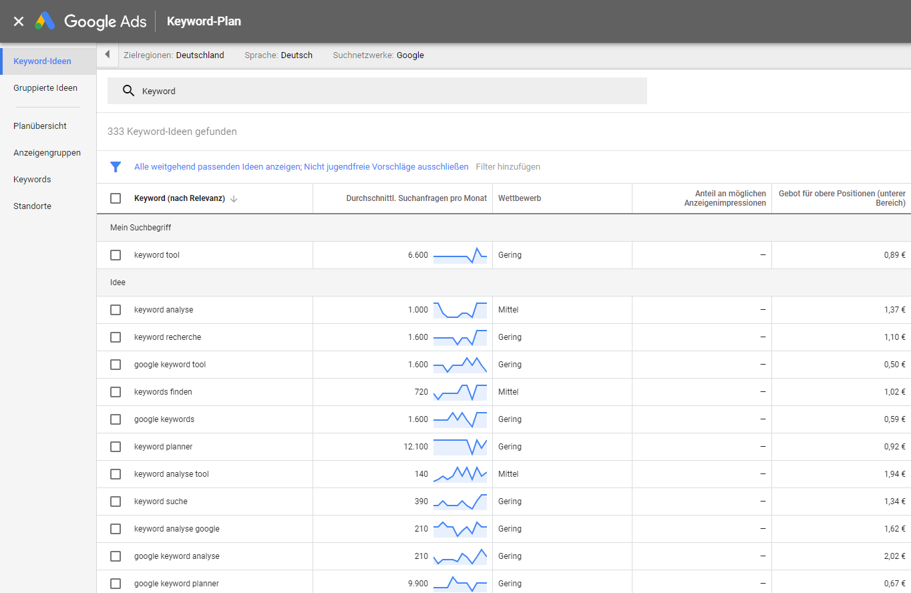Open the trend chart for keyword analyse
Viewport: 911px width, 593px height.
[460, 310]
